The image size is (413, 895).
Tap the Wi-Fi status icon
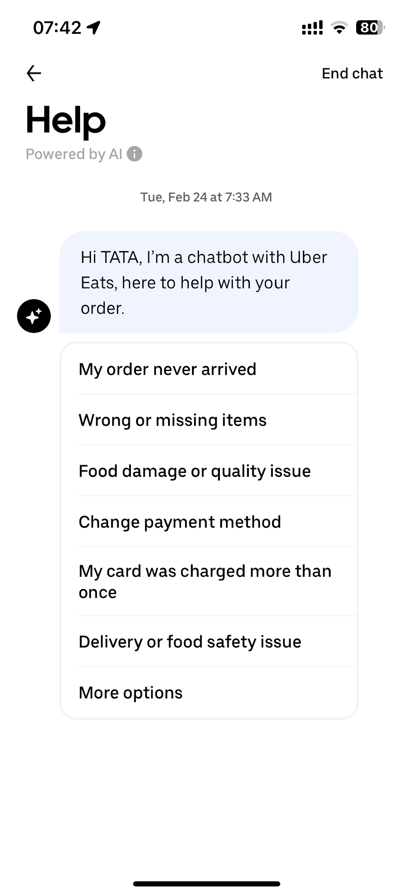click(x=339, y=28)
